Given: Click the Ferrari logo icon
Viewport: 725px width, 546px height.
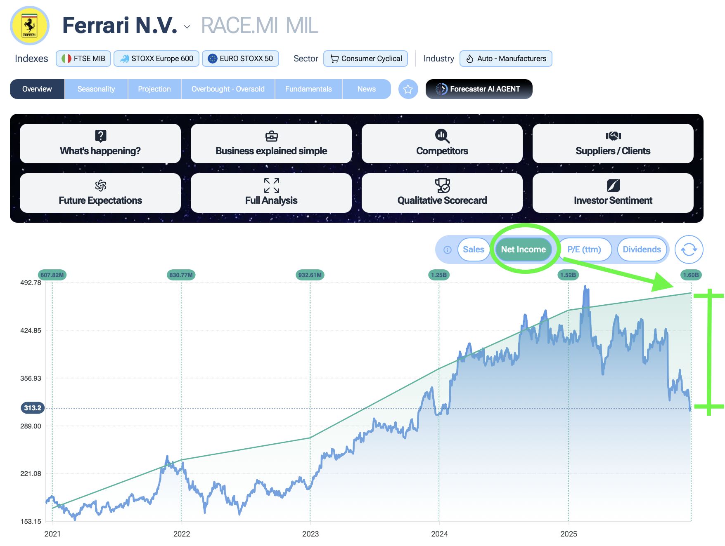Looking at the screenshot, I should pyautogui.click(x=30, y=26).
